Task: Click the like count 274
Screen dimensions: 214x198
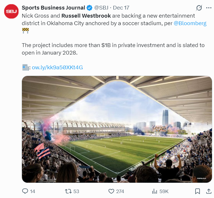Action: pyautogui.click(x=120, y=191)
